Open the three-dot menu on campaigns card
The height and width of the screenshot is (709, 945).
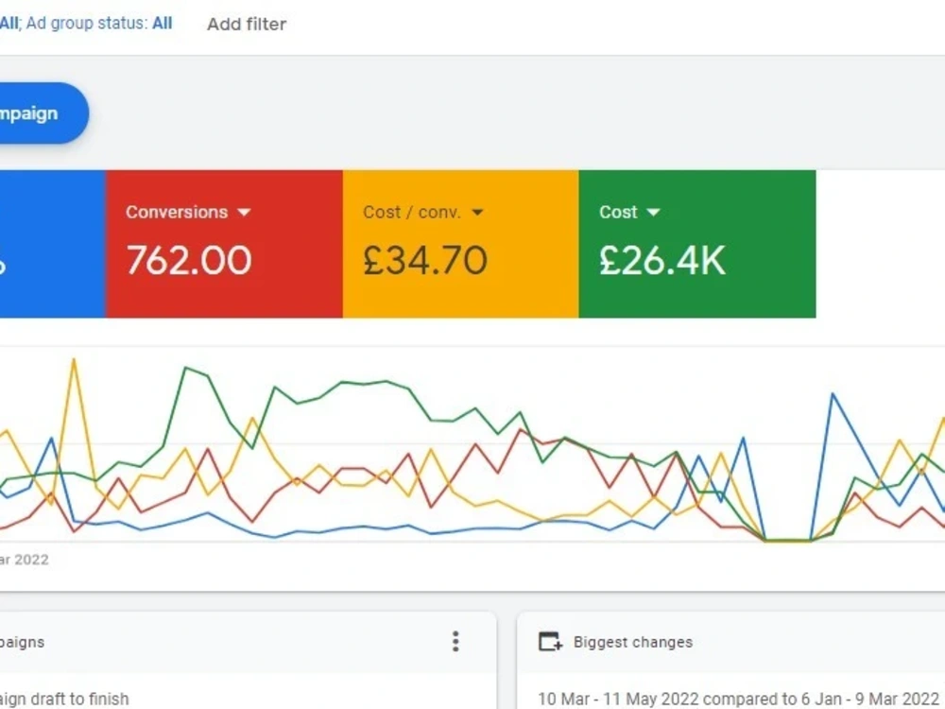click(x=455, y=642)
